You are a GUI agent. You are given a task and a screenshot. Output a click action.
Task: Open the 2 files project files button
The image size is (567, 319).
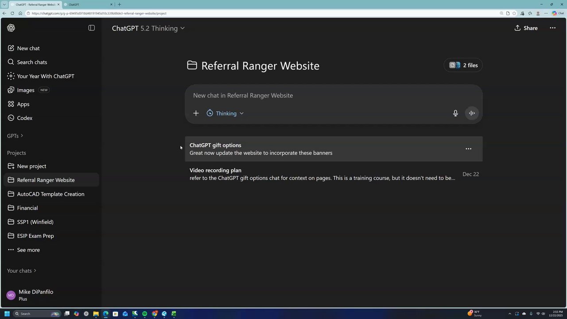click(x=463, y=65)
